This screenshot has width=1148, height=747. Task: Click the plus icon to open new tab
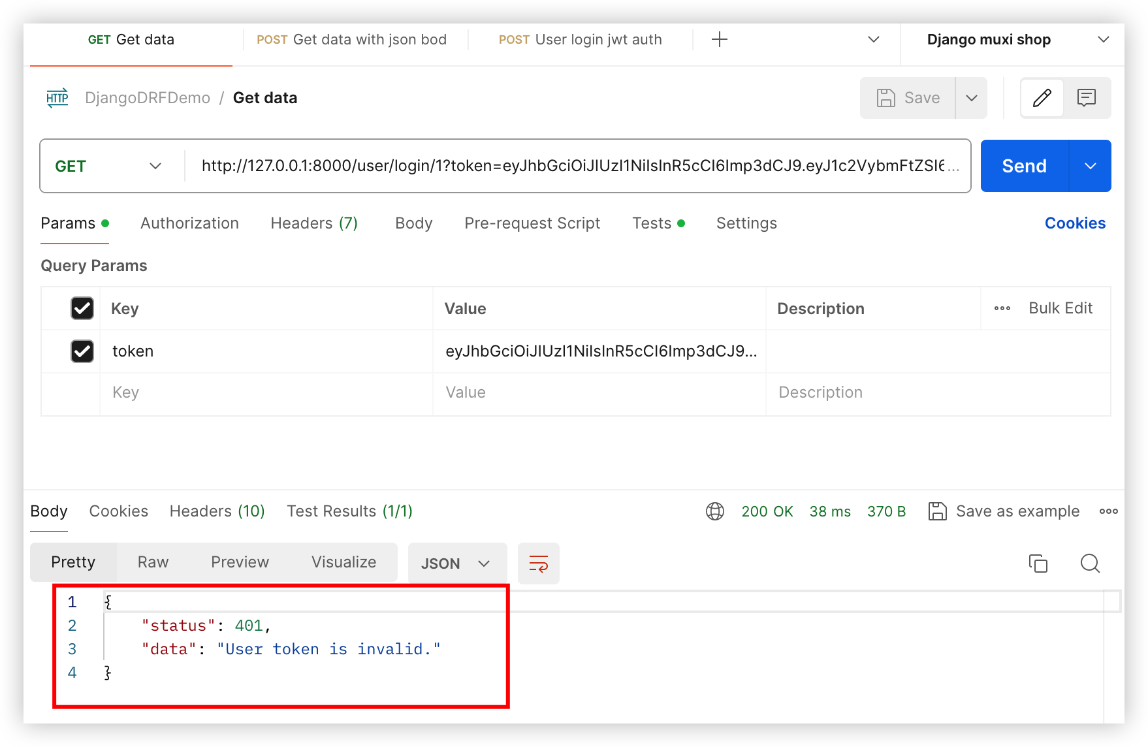tap(719, 40)
